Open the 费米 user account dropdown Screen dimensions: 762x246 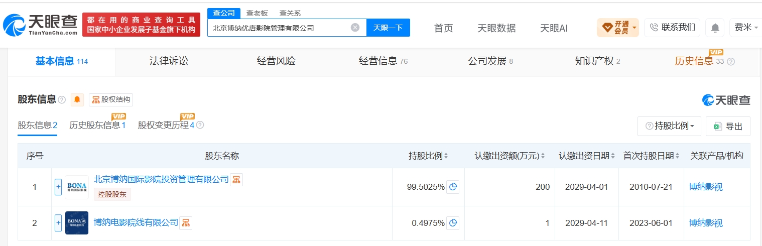pos(747,28)
